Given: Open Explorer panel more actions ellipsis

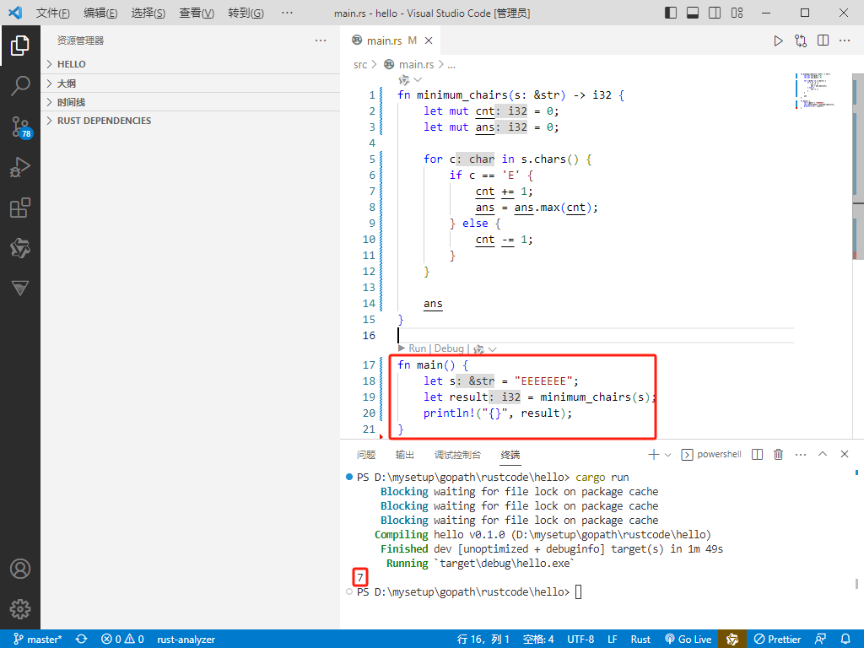Looking at the screenshot, I should (321, 40).
